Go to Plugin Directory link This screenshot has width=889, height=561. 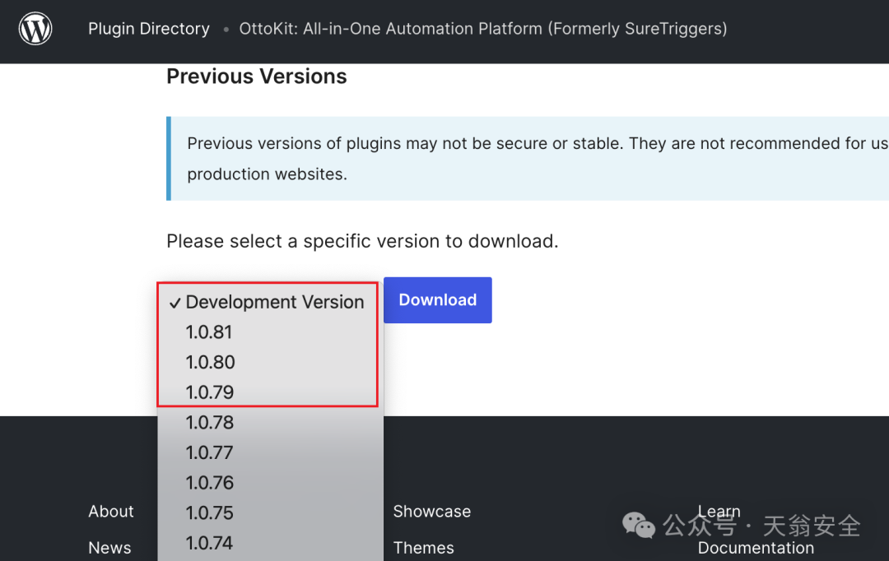(148, 28)
